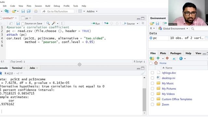Open the Tools menu

click(x=75, y=6)
